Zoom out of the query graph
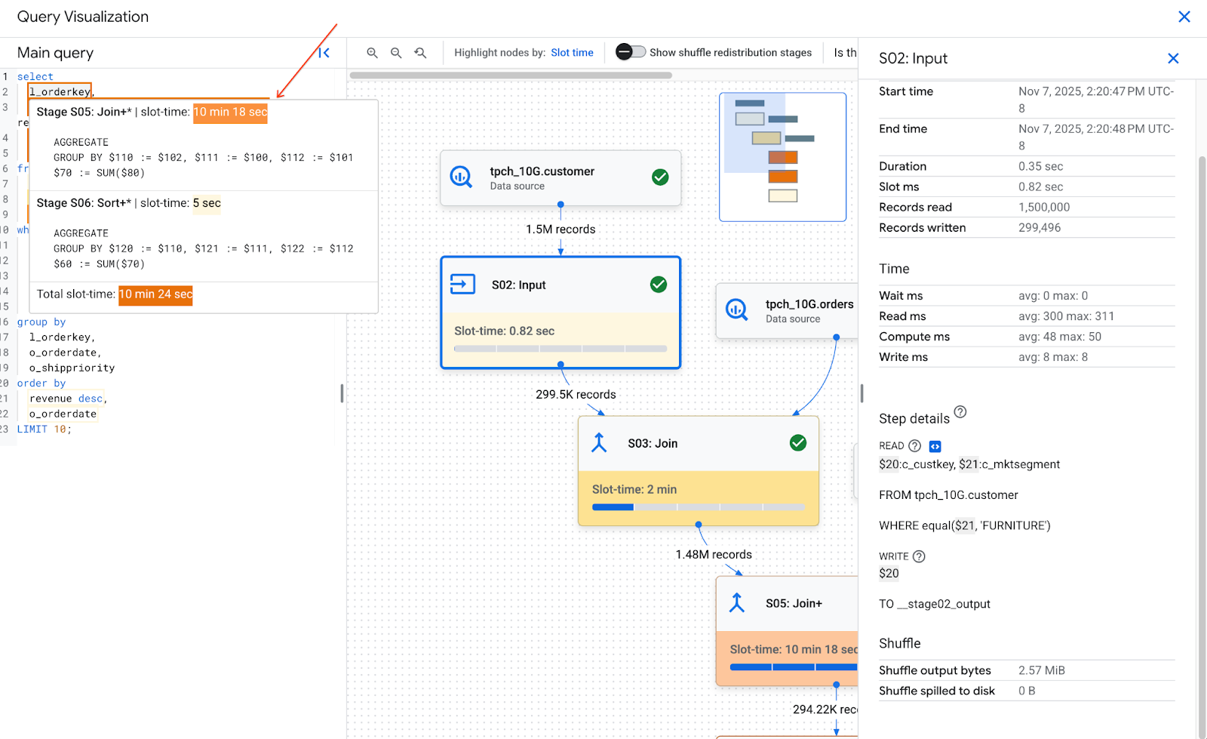The width and height of the screenshot is (1207, 739). tap(396, 52)
